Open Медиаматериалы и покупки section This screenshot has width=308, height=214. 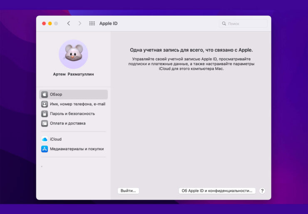[74, 149]
